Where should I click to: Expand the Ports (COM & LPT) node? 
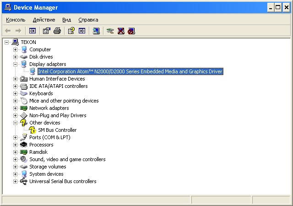[x=15, y=137]
